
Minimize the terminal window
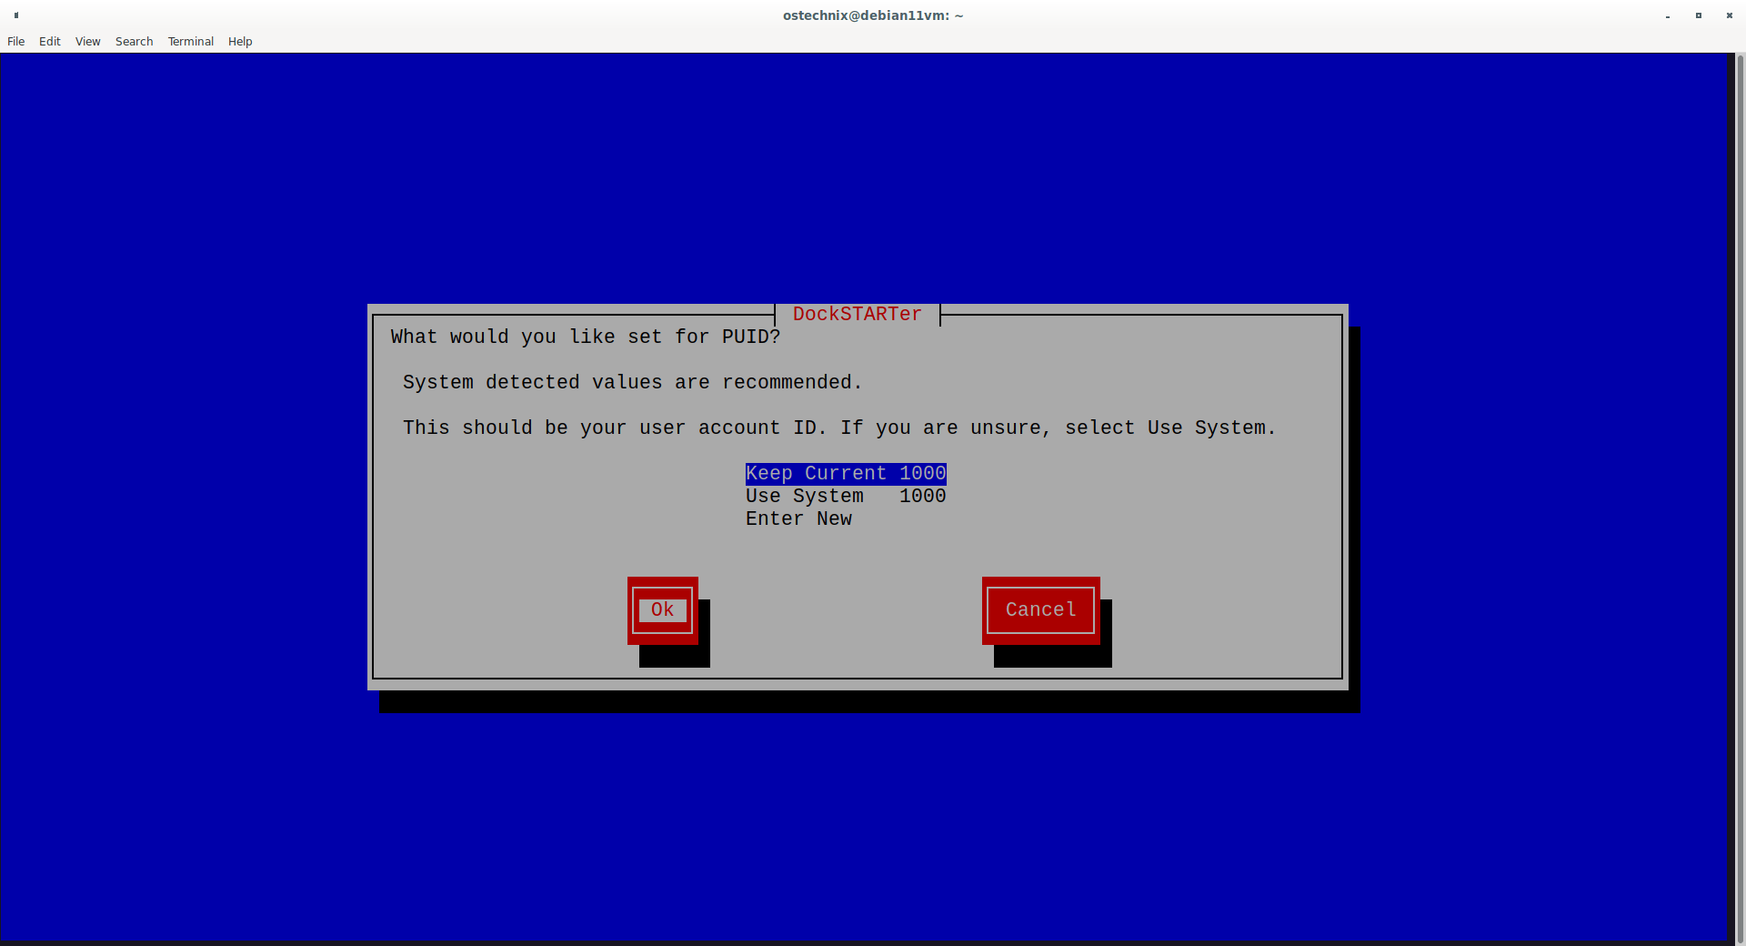point(1668,16)
